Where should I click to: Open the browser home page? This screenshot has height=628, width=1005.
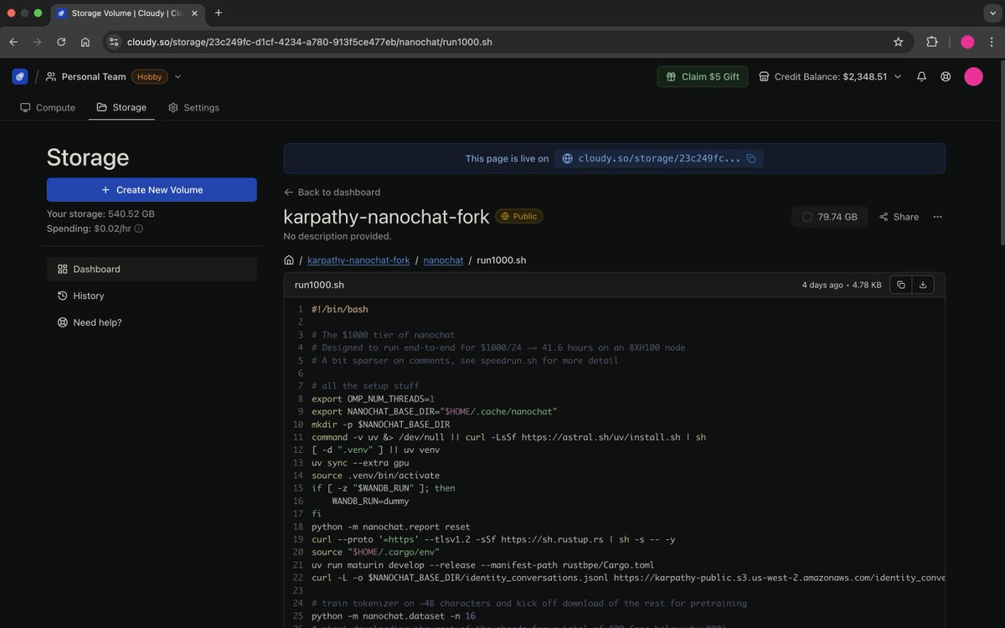click(x=85, y=42)
